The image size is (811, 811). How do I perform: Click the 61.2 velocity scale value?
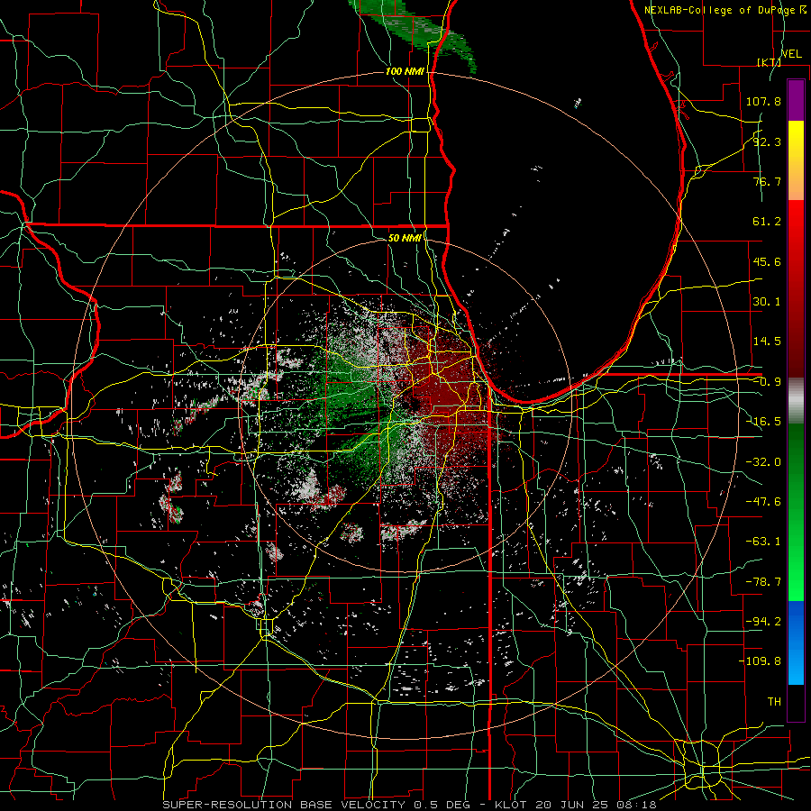coord(767,222)
